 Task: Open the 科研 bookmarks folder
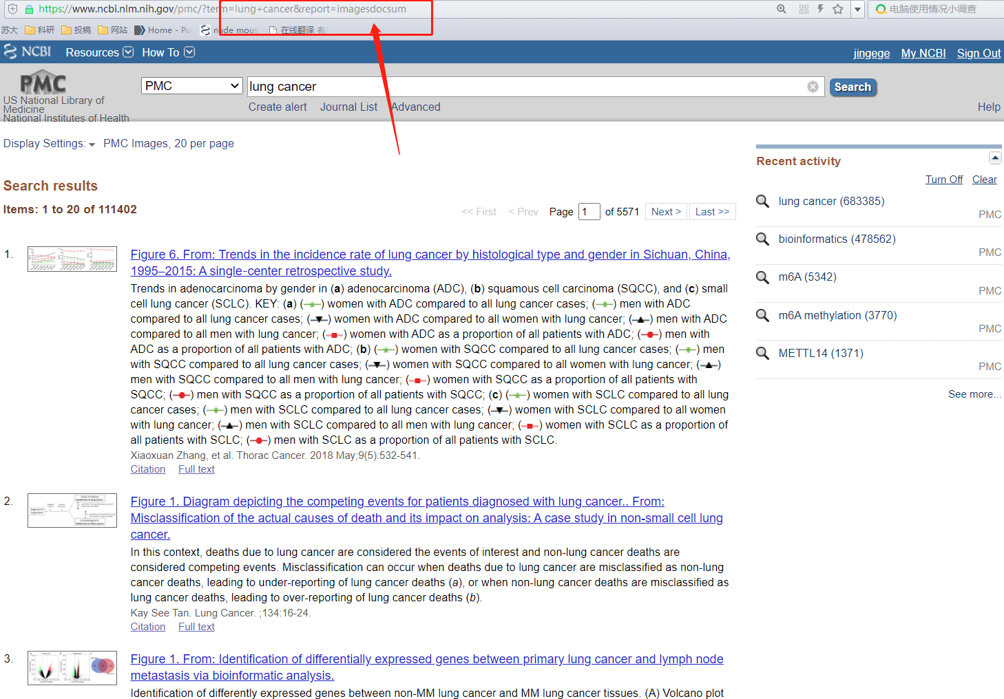[40, 30]
